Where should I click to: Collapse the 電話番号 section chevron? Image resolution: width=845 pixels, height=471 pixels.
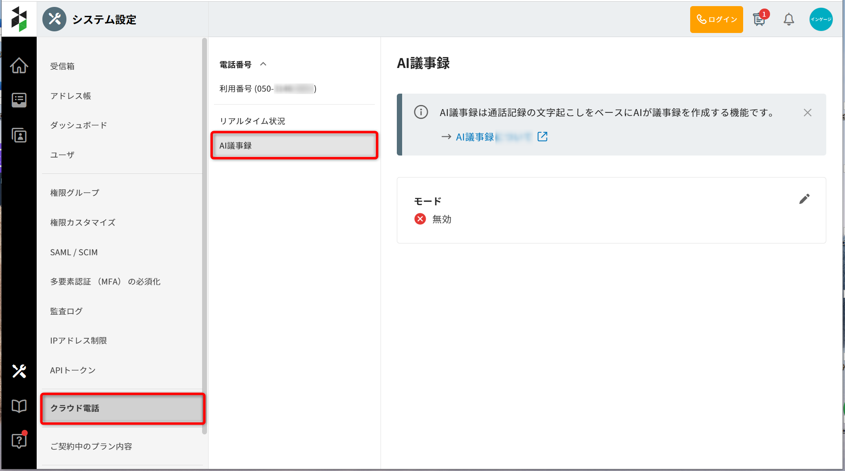coord(263,64)
